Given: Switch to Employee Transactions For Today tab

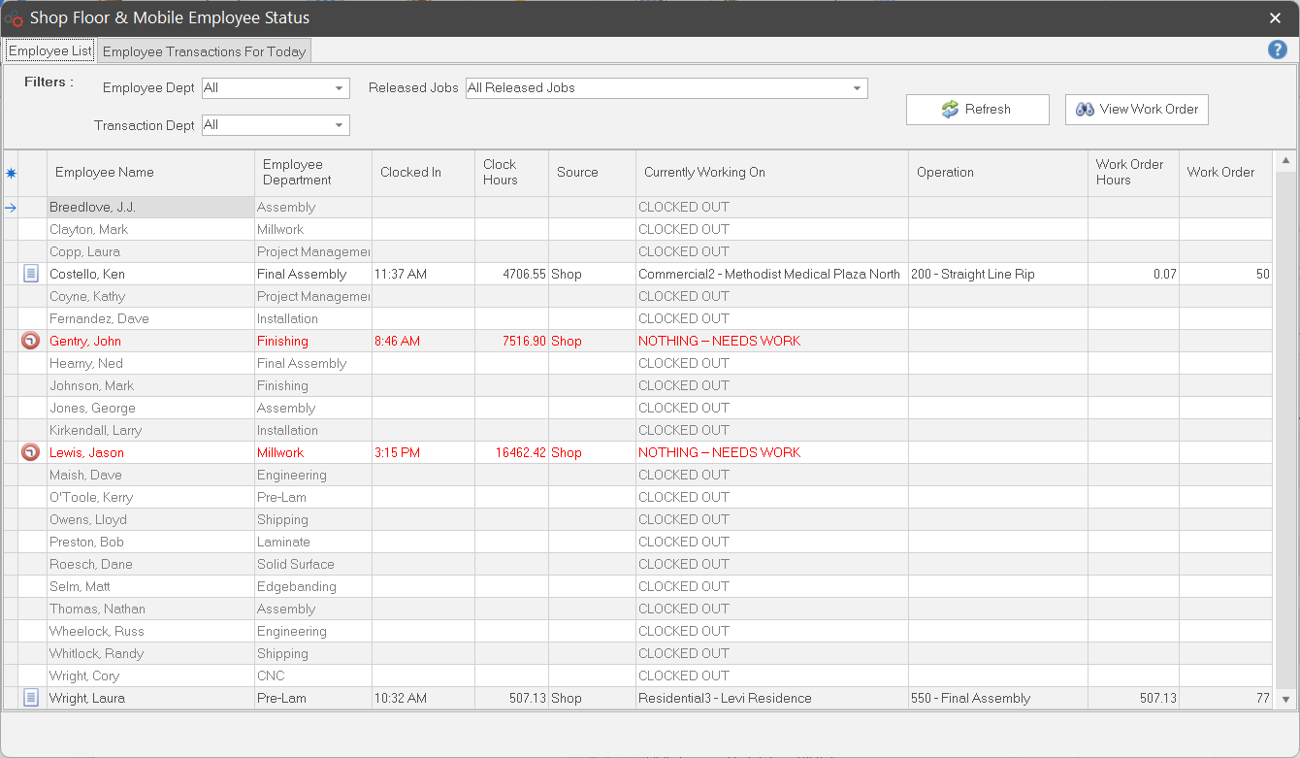Looking at the screenshot, I should (x=204, y=51).
